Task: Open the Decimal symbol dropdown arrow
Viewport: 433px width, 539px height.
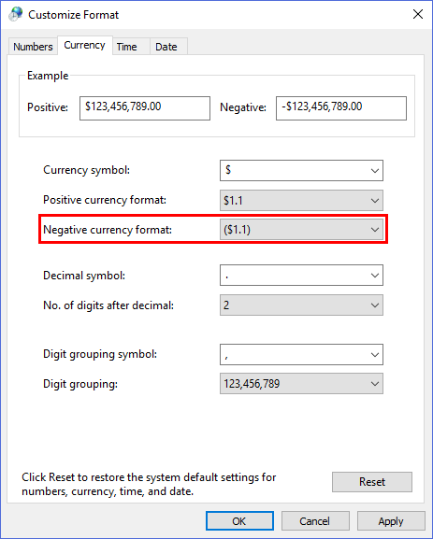Action: coord(375,276)
